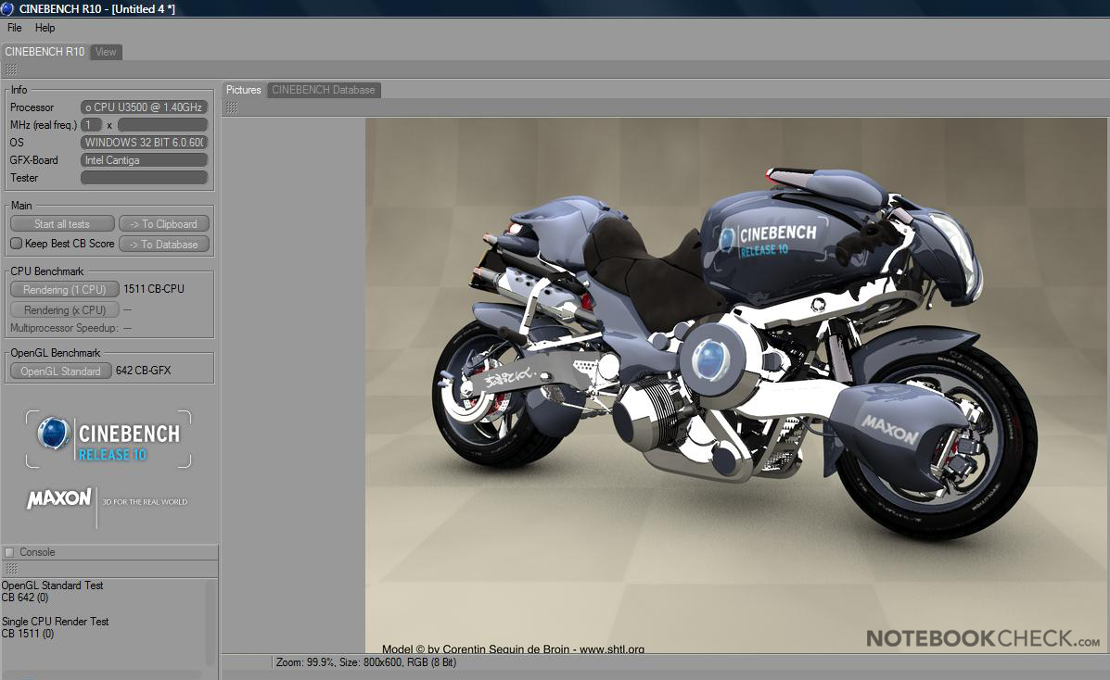Click the OS field showing Windows 32 bit
This screenshot has height=680, width=1110.
(145, 143)
